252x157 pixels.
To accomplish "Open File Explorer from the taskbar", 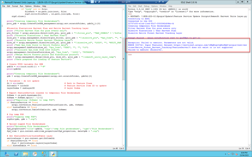I will [26, 154].
